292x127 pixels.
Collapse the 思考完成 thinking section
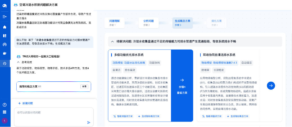coord(18,62)
